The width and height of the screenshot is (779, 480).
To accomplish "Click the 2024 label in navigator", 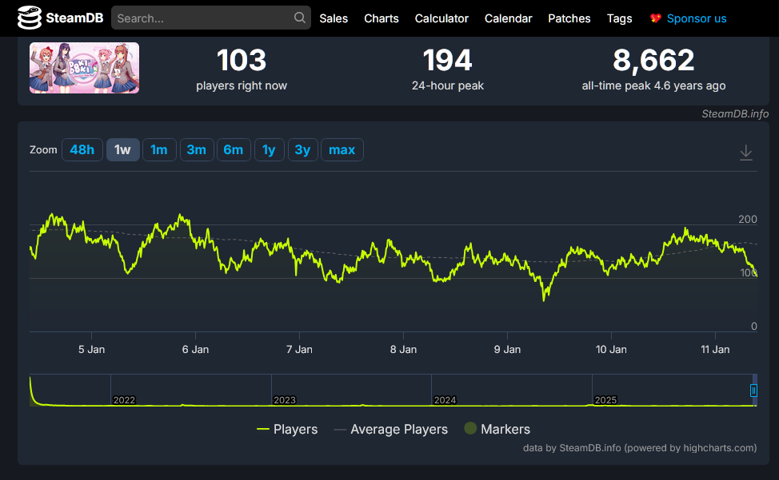I will (445, 399).
